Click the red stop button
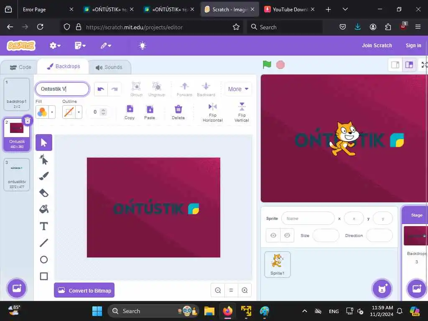Image resolution: width=428 pixels, height=321 pixels. 280,65
